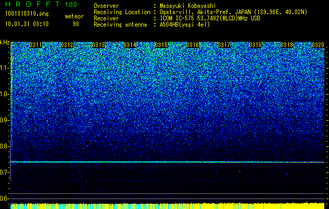Image resolution: width=329 pixels, height=209 pixels.
Task: Click the 1.0 kHz axis label
Action: tap(4, 94)
